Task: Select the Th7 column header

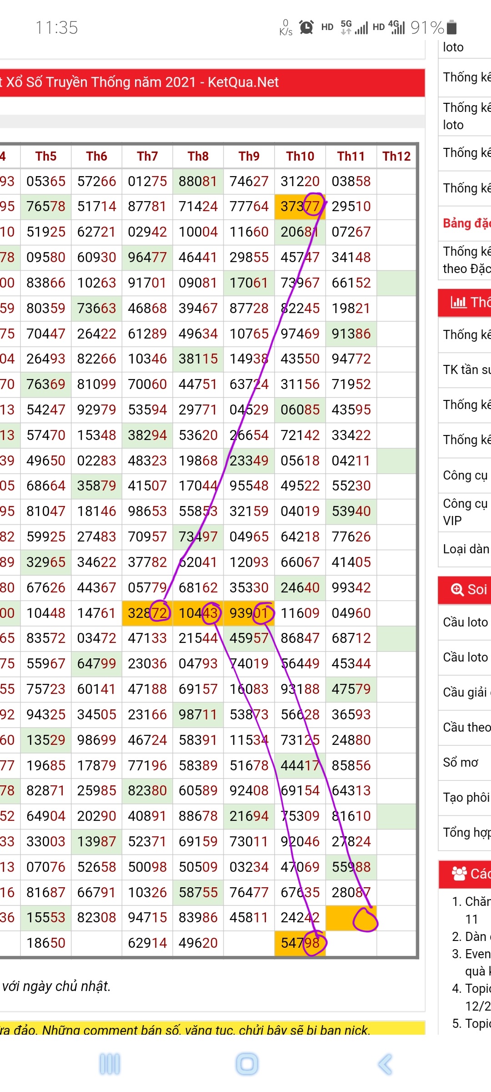Action: tap(147, 157)
